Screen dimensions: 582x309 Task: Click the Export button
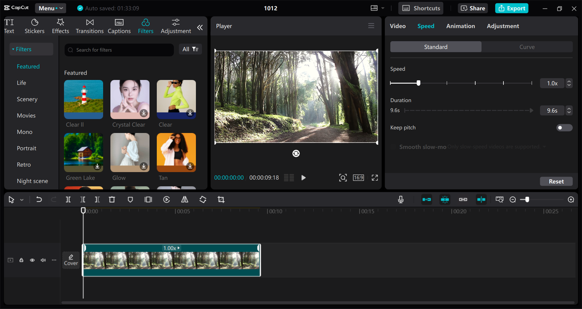pos(512,8)
